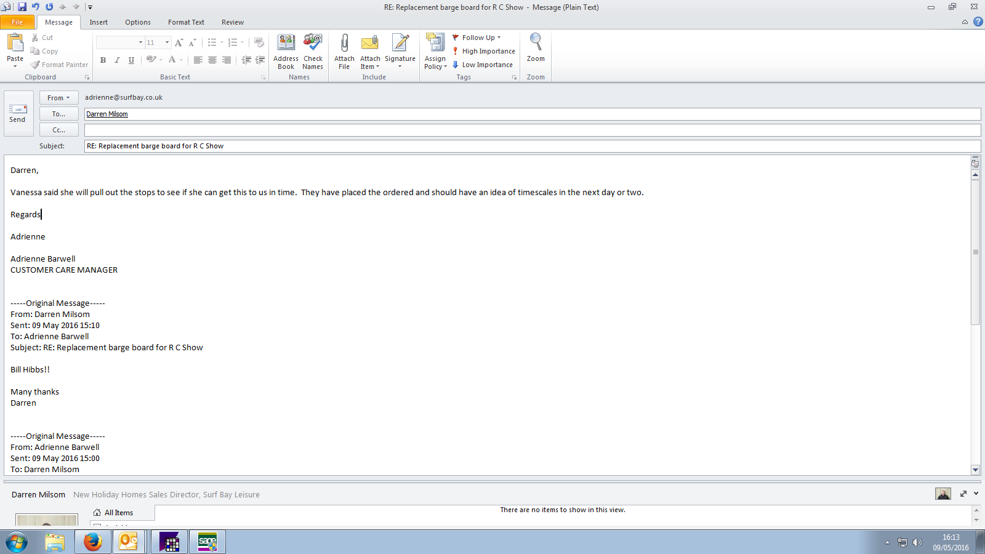Attach a file with the paperclip
Screen dimensions: 985x554
(x=344, y=52)
